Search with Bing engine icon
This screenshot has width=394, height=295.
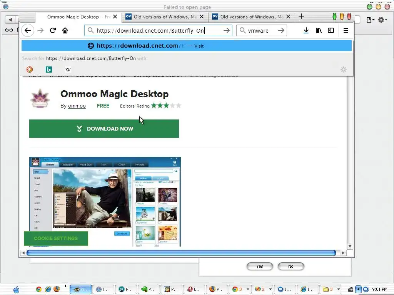click(x=49, y=70)
